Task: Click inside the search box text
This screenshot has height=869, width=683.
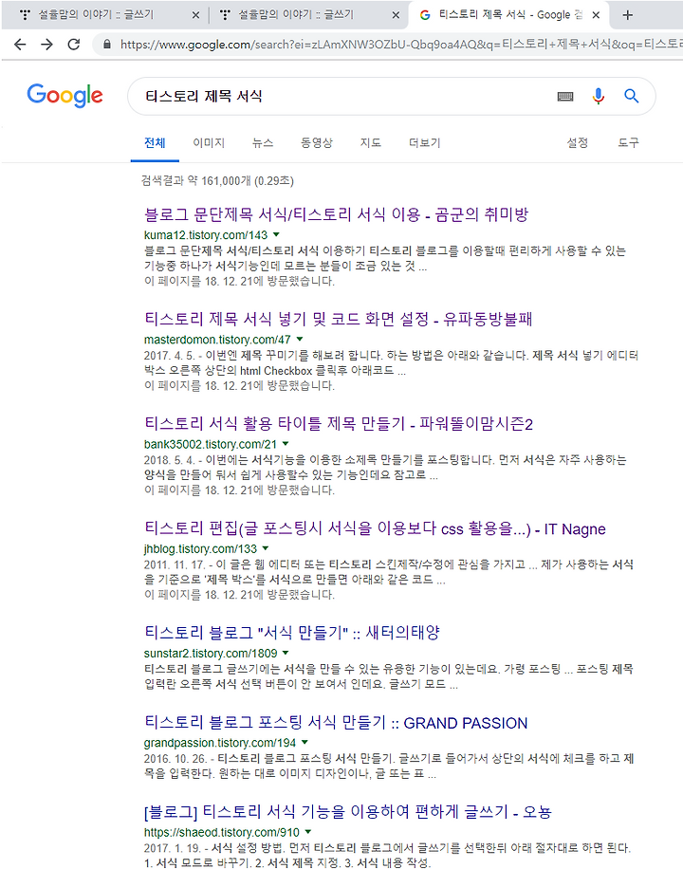Action: click(x=203, y=97)
